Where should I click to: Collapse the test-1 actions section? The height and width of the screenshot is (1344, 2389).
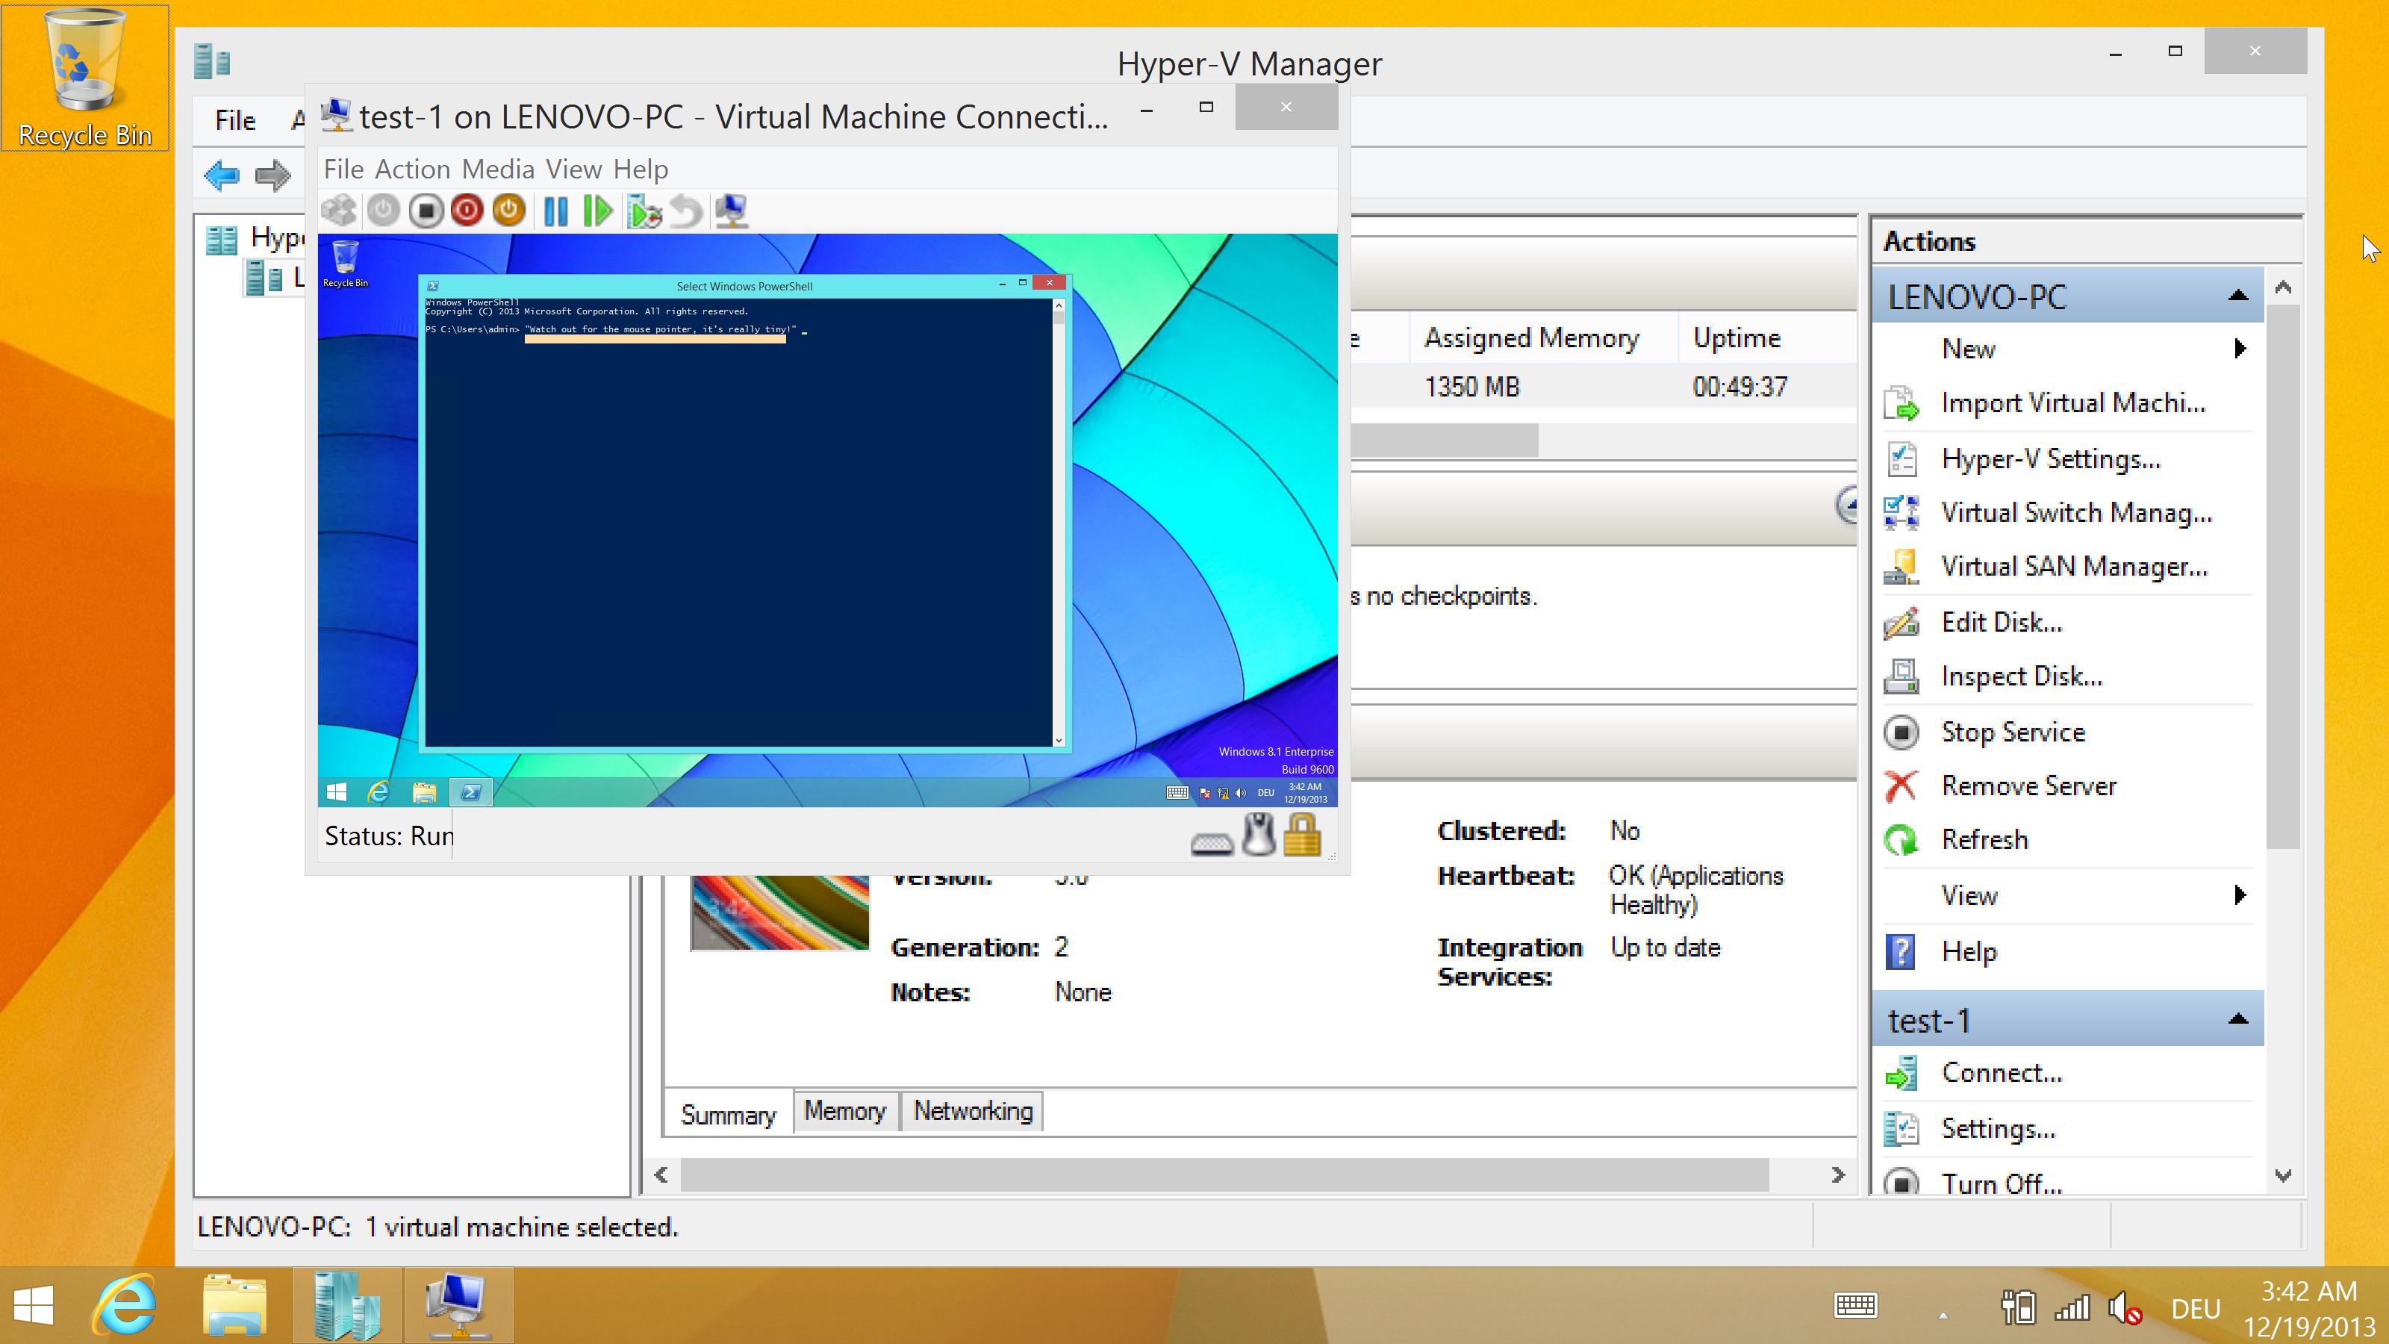2238,1019
